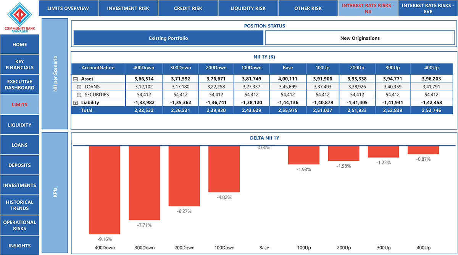Open the Executive Dashboard page
This screenshot has height=255, width=458.
19,85
